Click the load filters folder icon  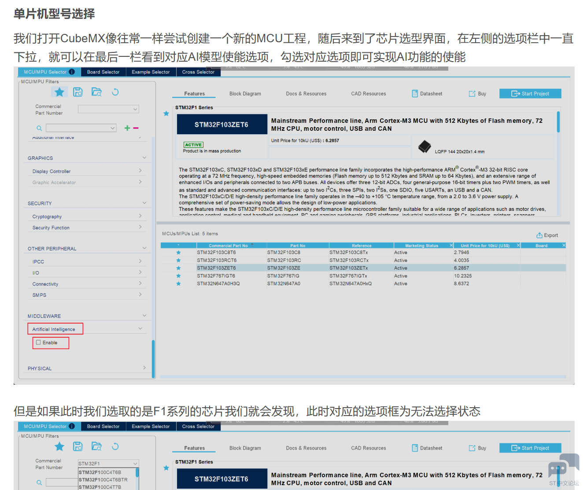96,92
